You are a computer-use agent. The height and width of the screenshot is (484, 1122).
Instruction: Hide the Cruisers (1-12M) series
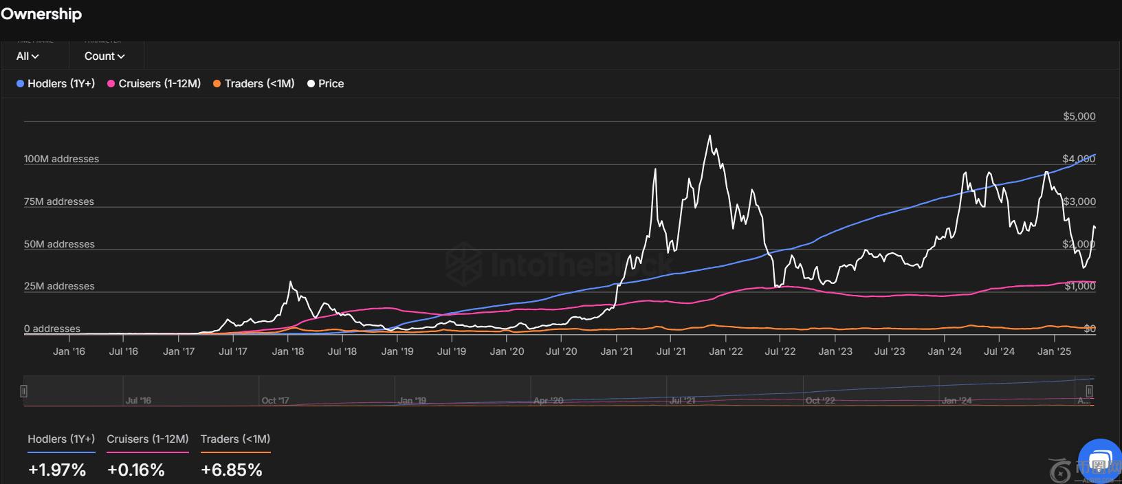tap(159, 84)
